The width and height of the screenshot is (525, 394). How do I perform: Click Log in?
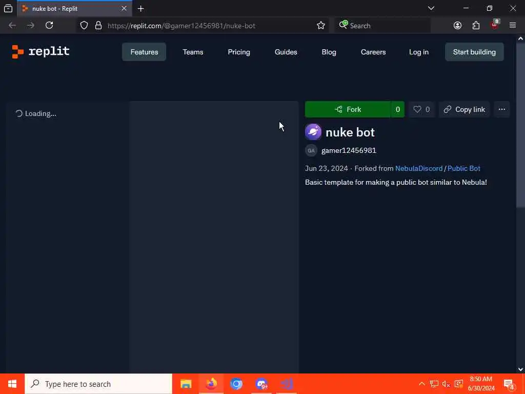(x=418, y=52)
